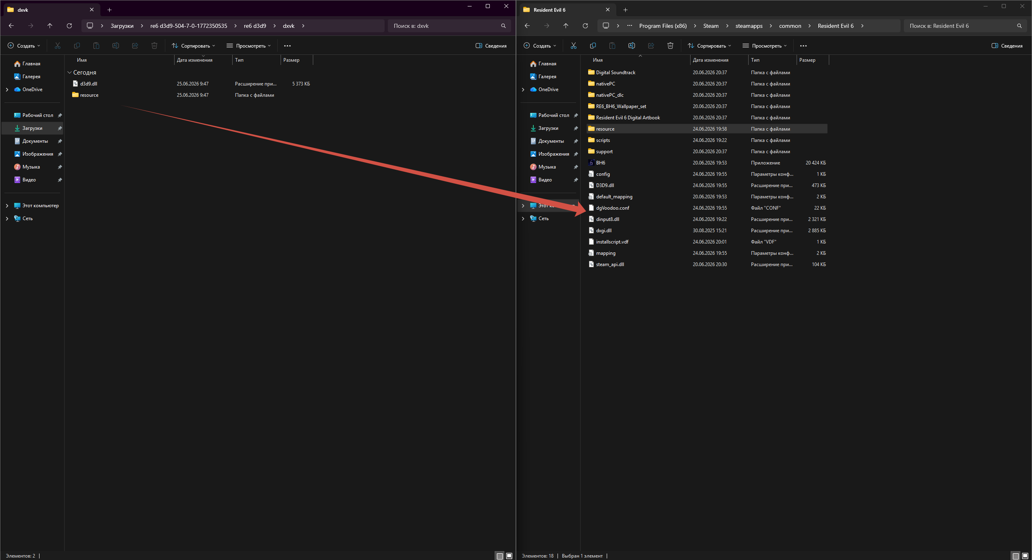This screenshot has height=560, width=1032.
Task: Click the Cut icon in Resident Evil 6 window toolbar
Action: point(573,46)
